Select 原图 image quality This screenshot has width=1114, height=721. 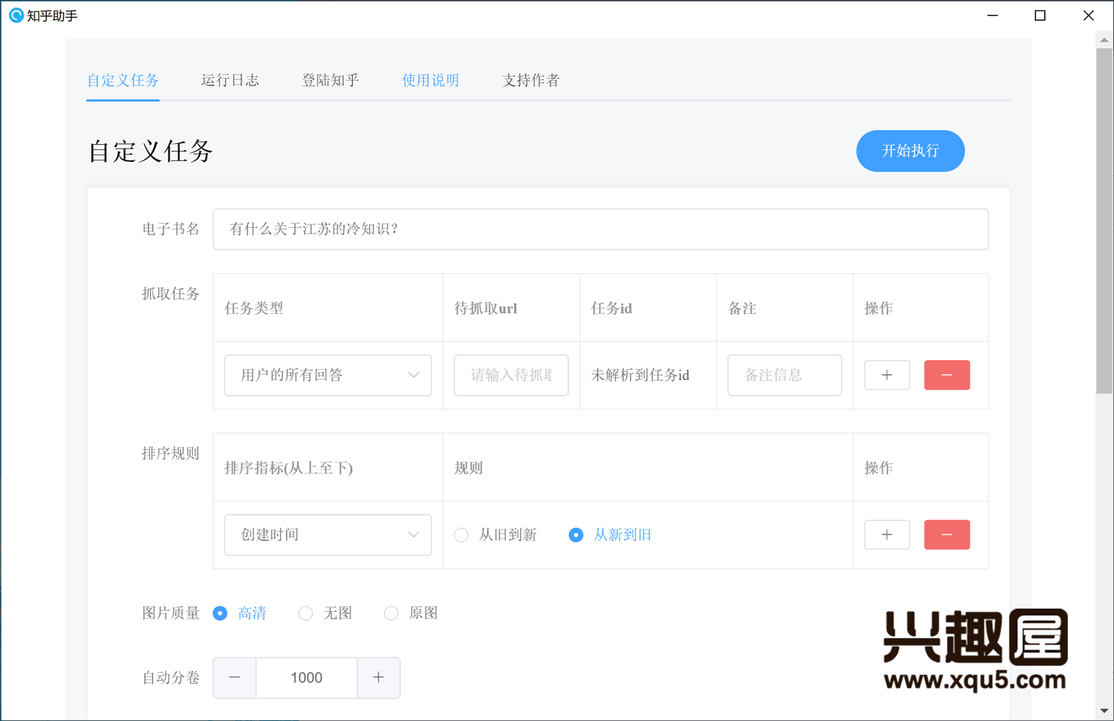coord(411,613)
